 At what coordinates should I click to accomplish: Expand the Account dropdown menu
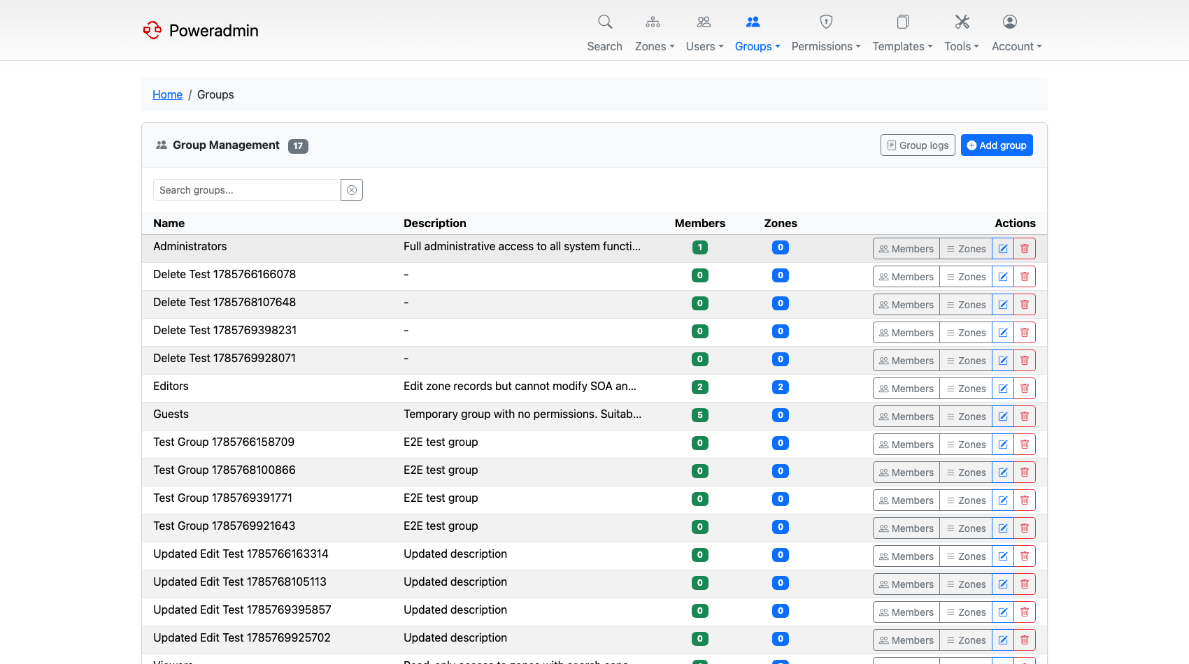point(1017,34)
